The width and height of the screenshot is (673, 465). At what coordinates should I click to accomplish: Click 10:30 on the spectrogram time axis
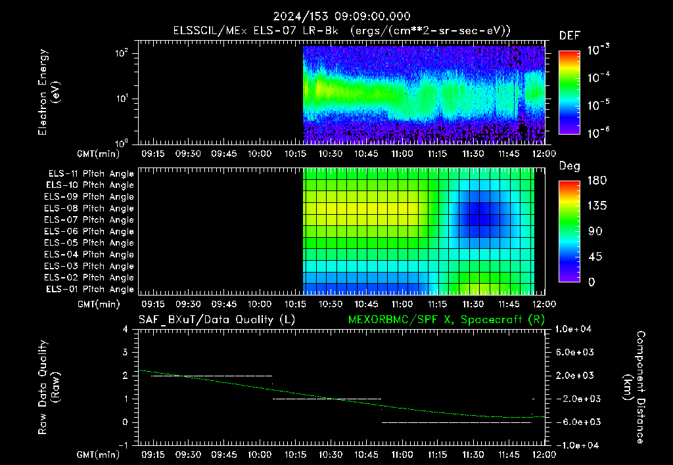tap(331, 154)
